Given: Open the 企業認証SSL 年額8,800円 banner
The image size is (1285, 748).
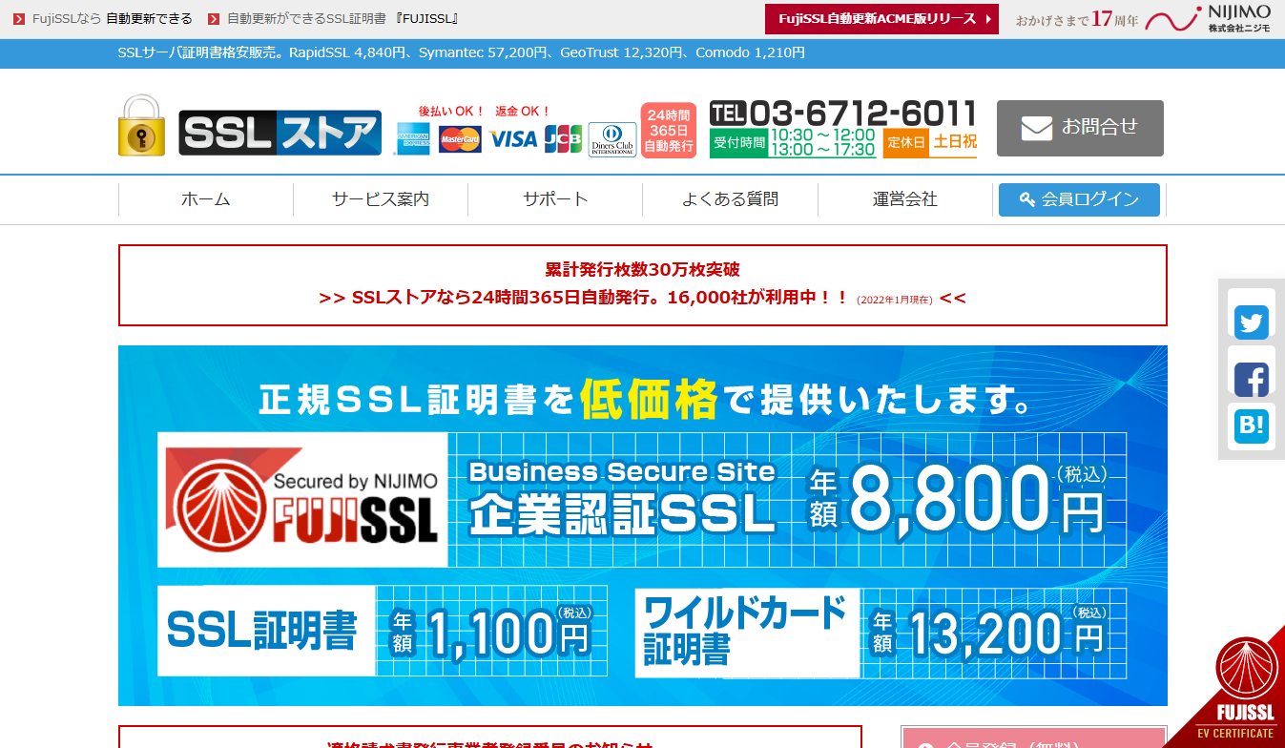Looking at the screenshot, I should click(642, 500).
